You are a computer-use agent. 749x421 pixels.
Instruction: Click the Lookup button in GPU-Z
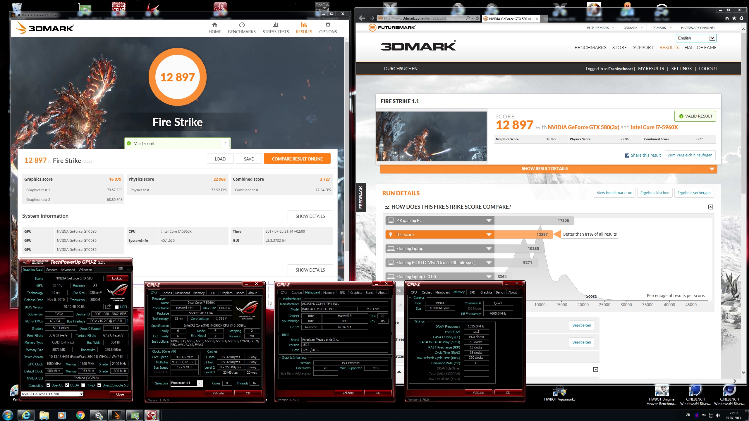point(117,278)
